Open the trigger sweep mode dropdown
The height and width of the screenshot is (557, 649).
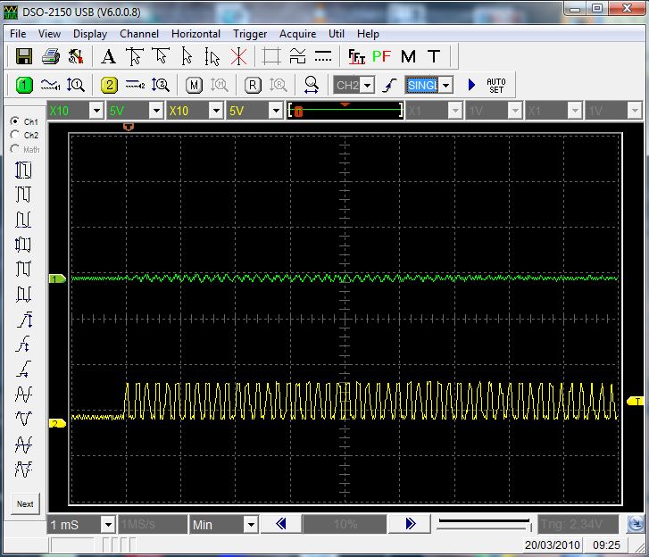(x=446, y=85)
